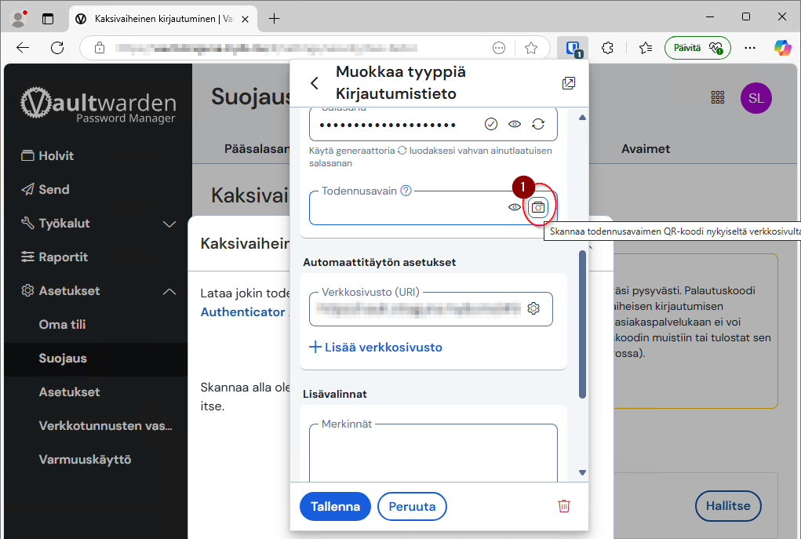Screen dimensions: 801x539
Task: Reveal the hidden password with eye icon
Action: tap(515, 124)
